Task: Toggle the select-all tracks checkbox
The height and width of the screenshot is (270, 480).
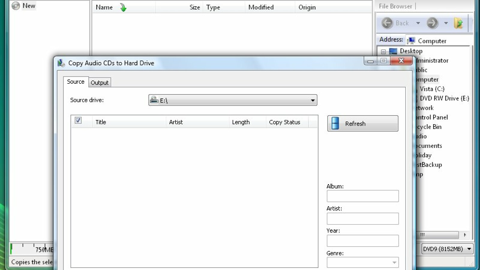Action: (78, 121)
